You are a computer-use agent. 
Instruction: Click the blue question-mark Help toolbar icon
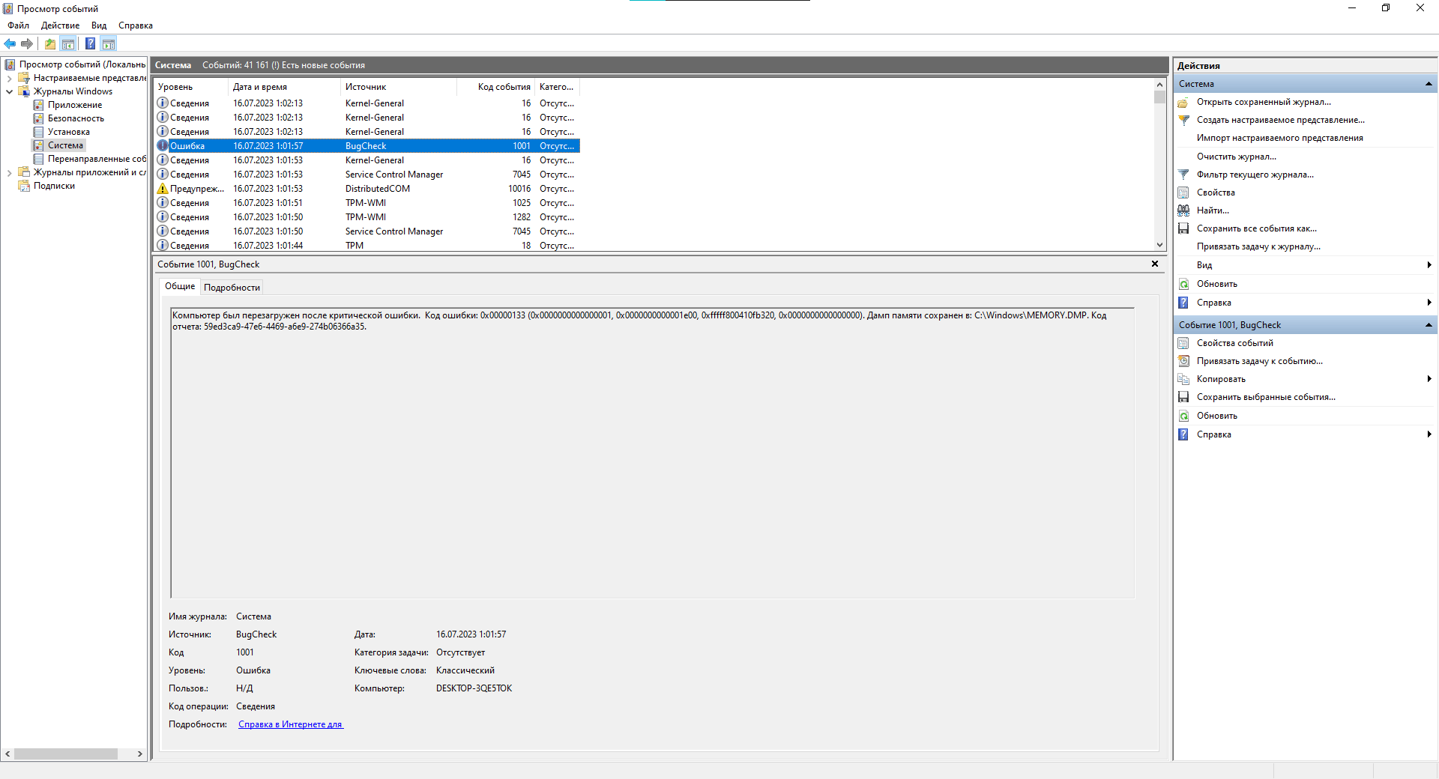pyautogui.click(x=90, y=44)
